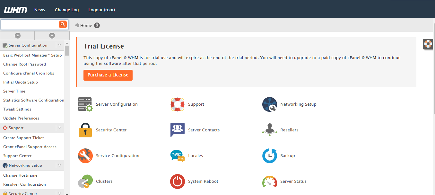Click the Support life-ring icon
435x195 pixels.
[177, 104]
